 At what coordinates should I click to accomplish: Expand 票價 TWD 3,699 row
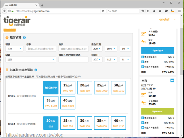(143, 123)
